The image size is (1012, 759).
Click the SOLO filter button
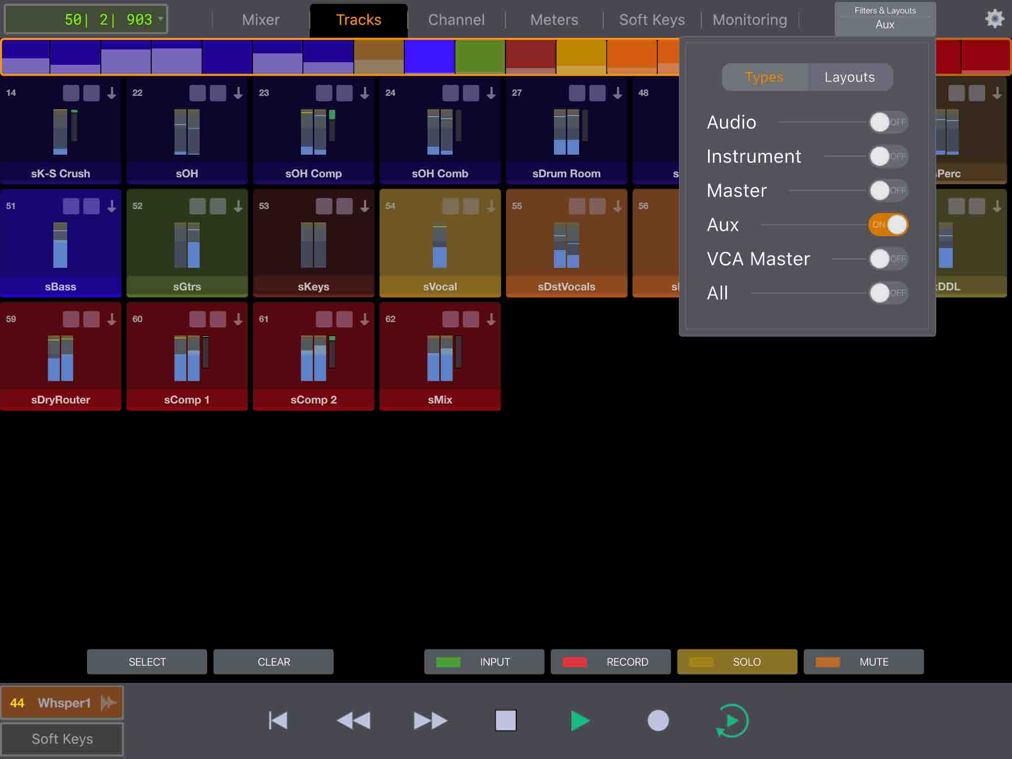tap(737, 662)
